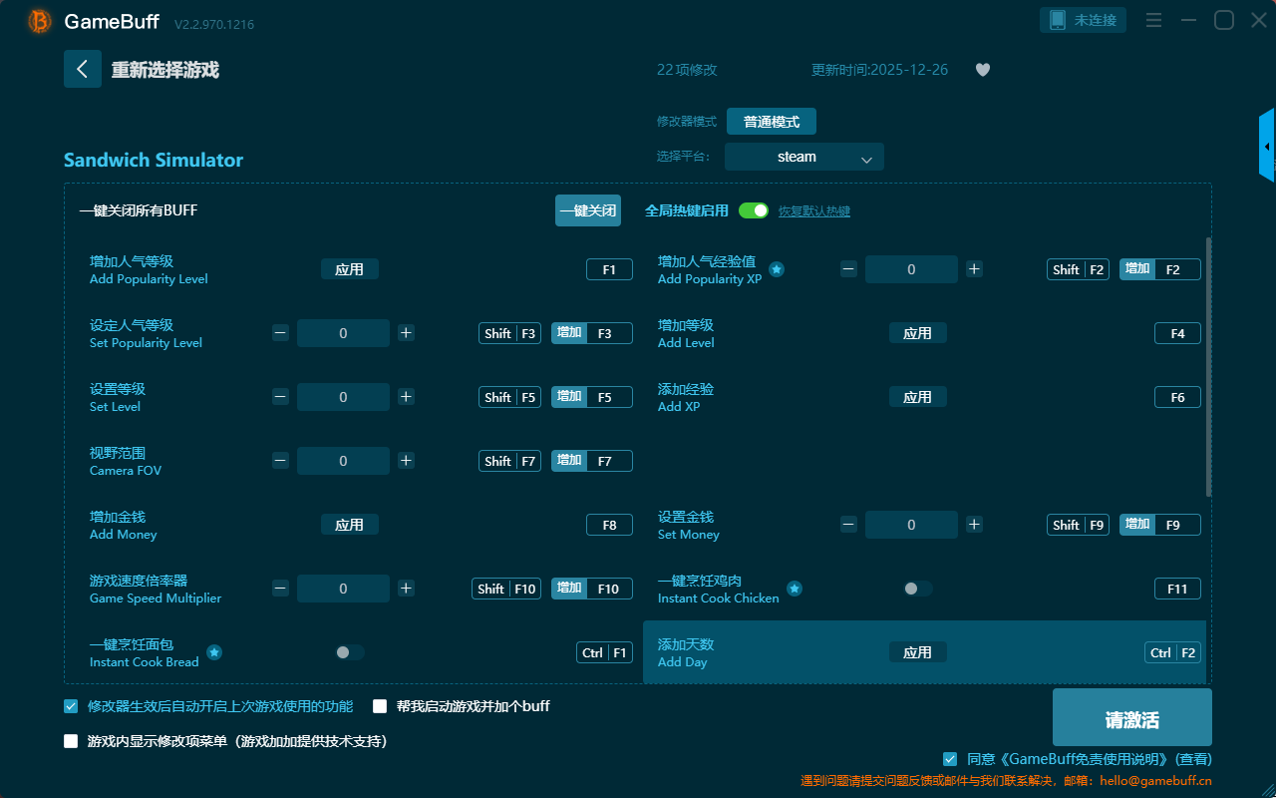Click the GameBuff logo icon

40,21
